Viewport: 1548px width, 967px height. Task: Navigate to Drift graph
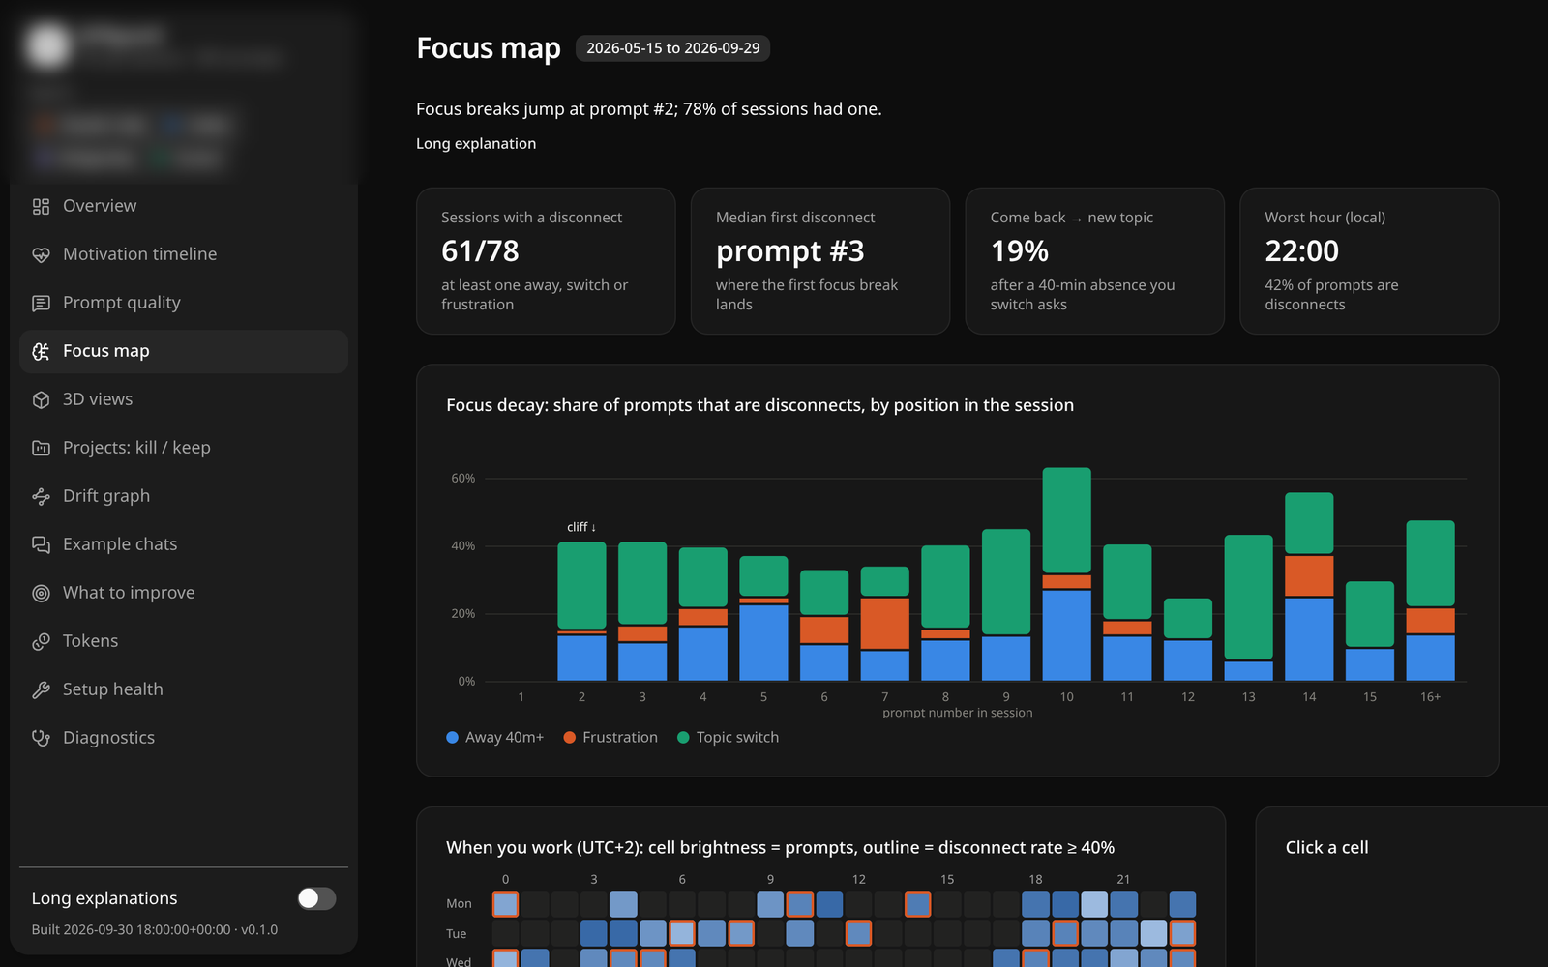184,496
